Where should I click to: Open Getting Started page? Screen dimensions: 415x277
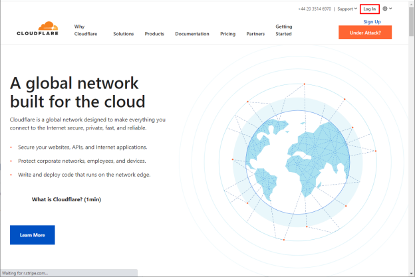(284, 30)
